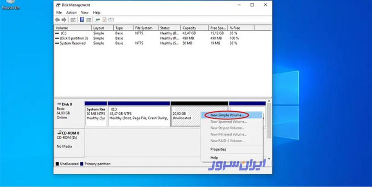This screenshot has height=187, width=373.
Task: Click New Striped Volume... context menu entry
Action: click(232, 128)
